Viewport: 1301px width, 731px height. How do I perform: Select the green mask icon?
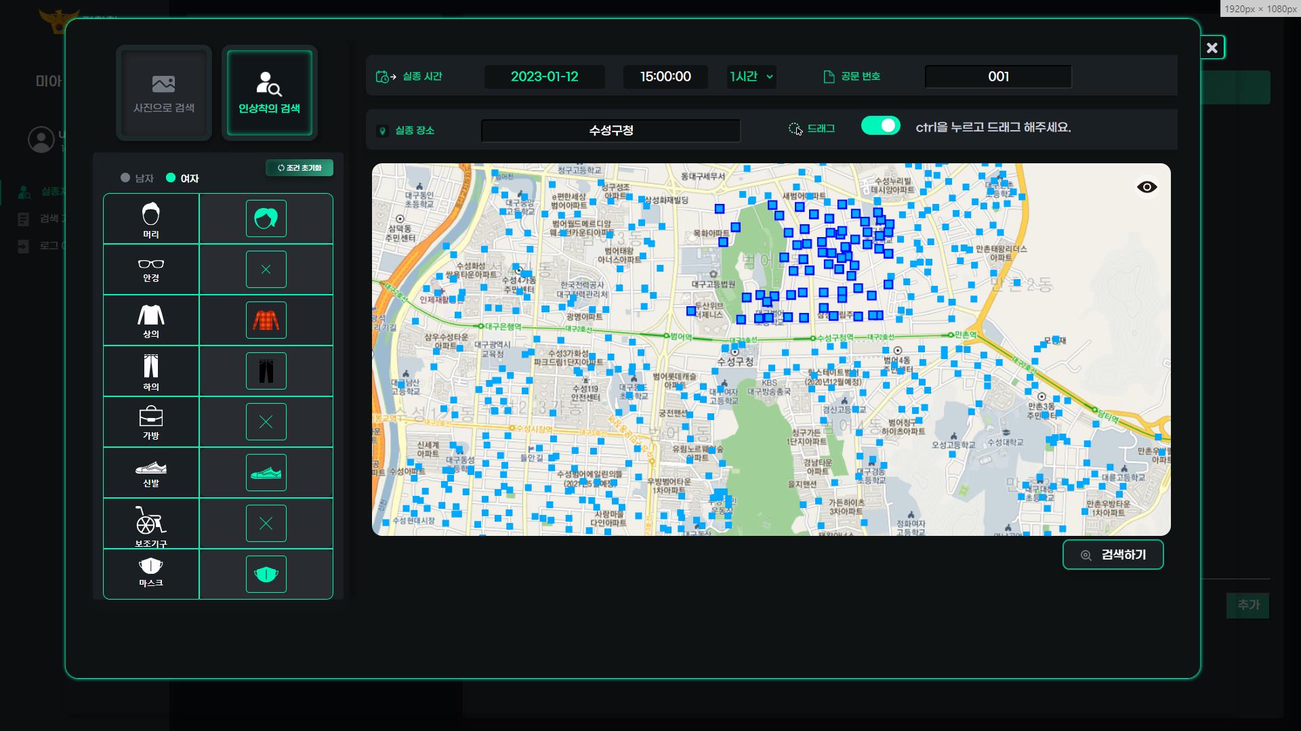point(266,574)
